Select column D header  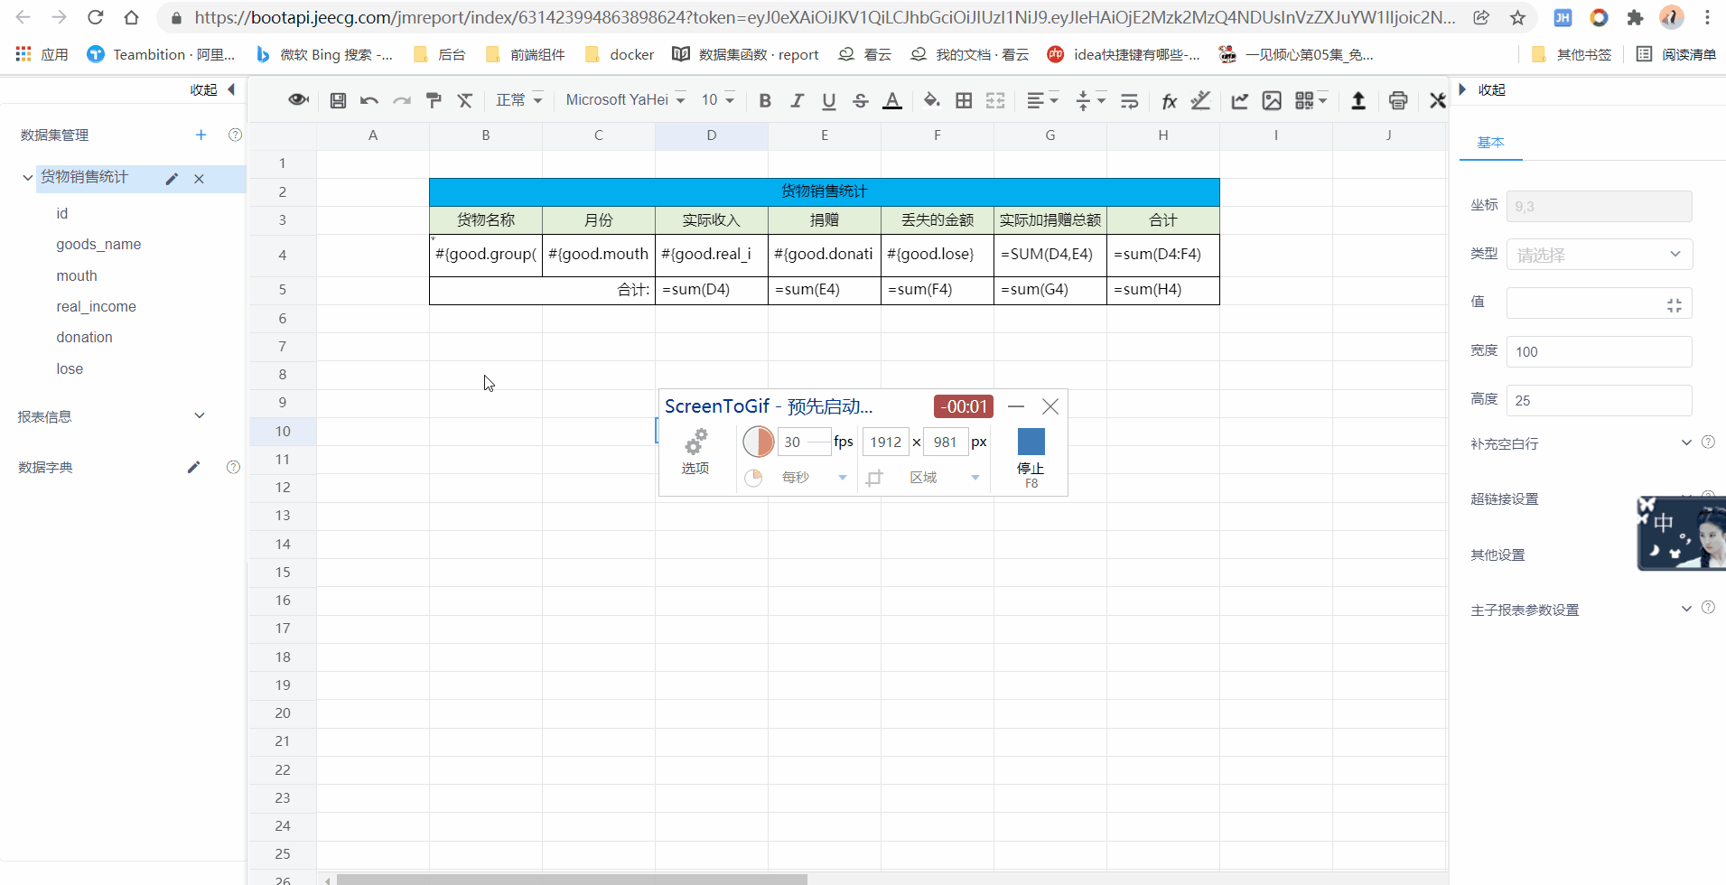coord(711,135)
